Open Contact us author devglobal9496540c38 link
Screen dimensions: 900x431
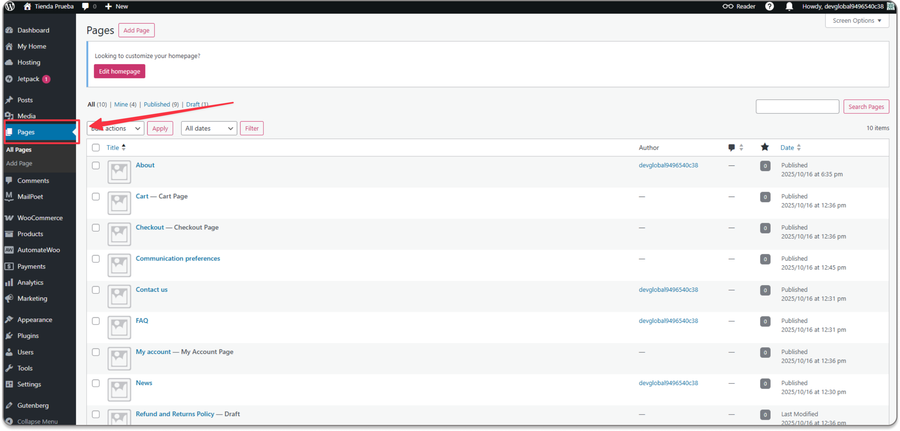tap(668, 290)
